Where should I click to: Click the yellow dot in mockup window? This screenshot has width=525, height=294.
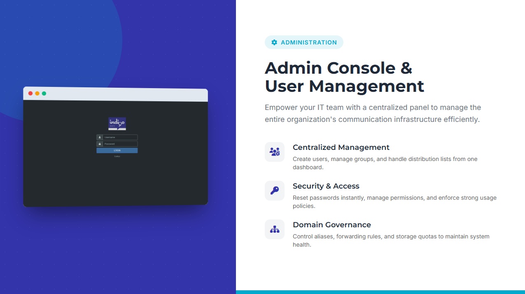(x=37, y=93)
